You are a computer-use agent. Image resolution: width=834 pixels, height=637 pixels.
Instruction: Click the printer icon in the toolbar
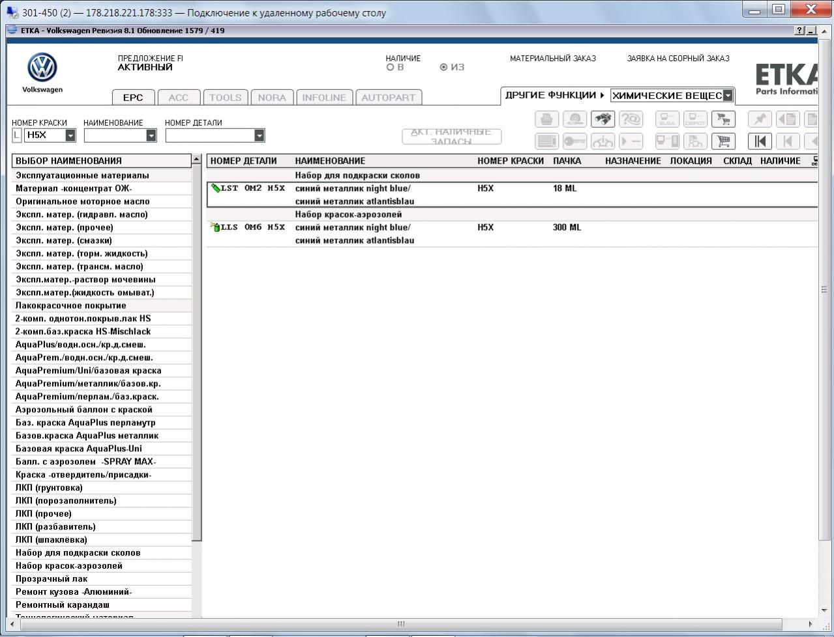(546, 119)
